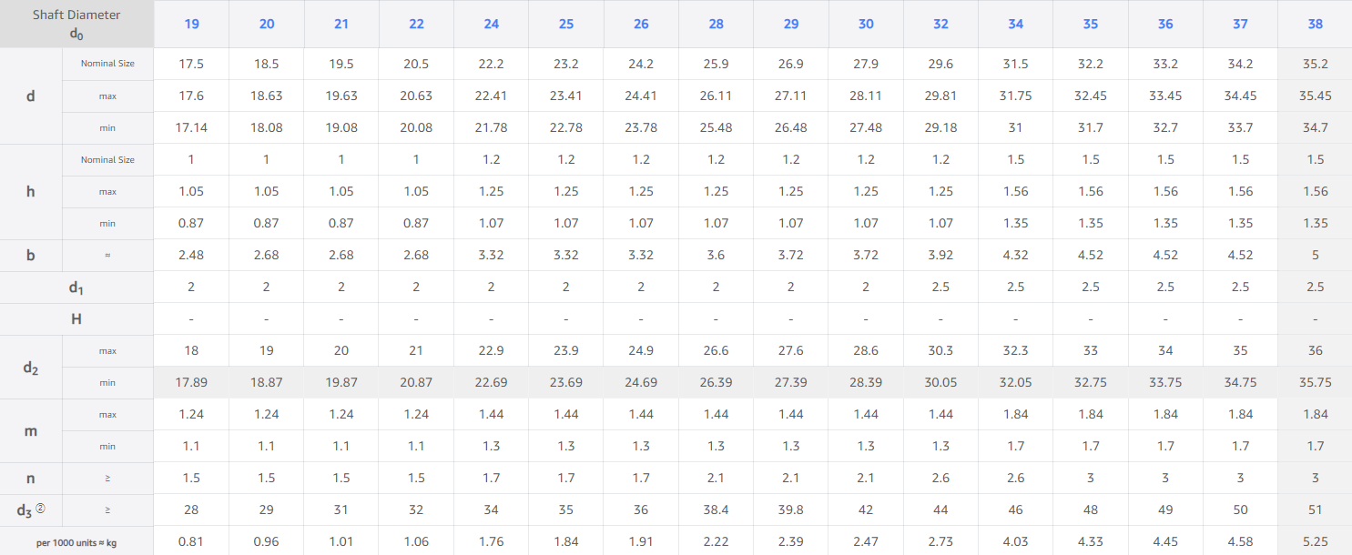Click the shaft diameter 22 column header
The height and width of the screenshot is (555, 1352).
[416, 24]
